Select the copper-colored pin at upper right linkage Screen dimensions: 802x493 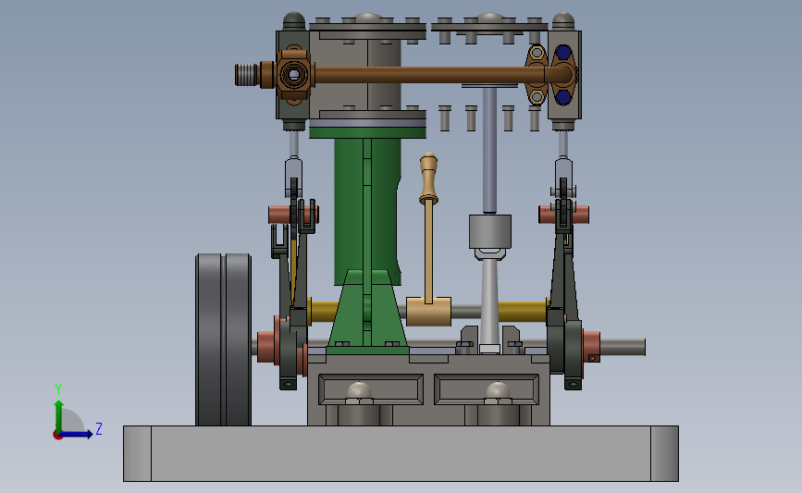click(563, 215)
